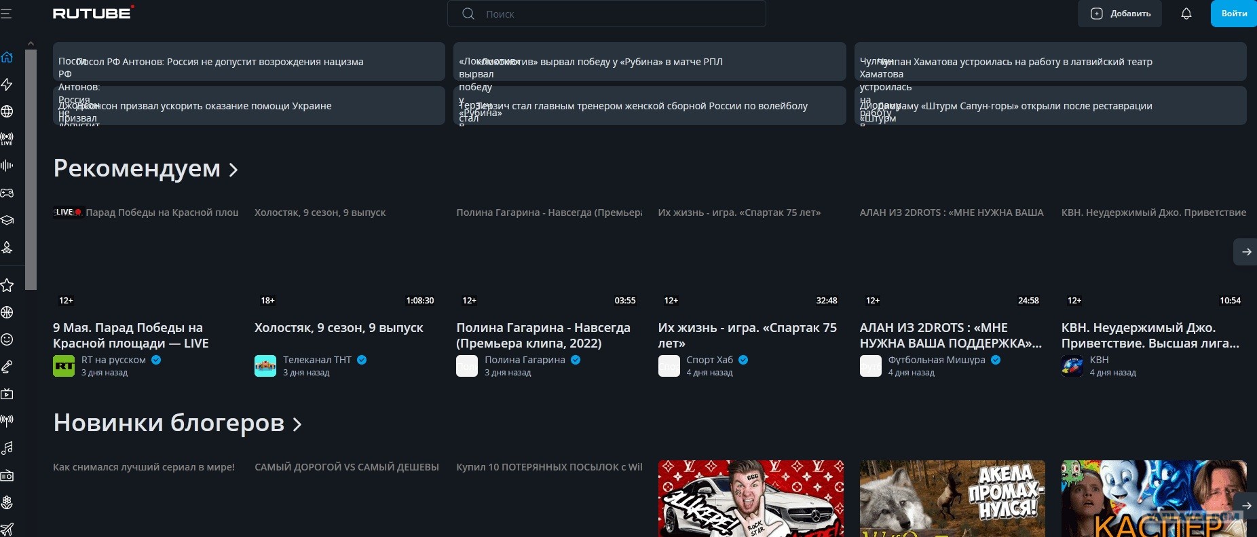Open the globe sidebar section
Viewport: 1257px width, 537px height.
point(7,111)
